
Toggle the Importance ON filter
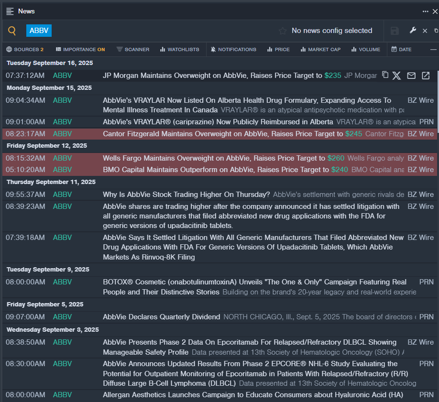point(80,49)
